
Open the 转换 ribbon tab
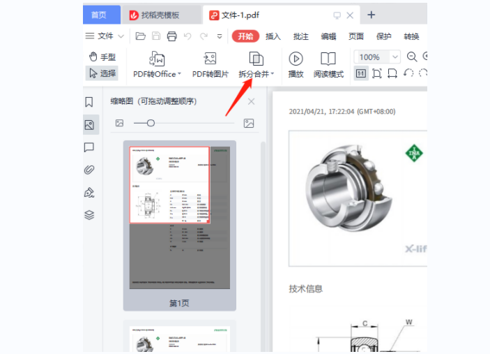tap(411, 36)
